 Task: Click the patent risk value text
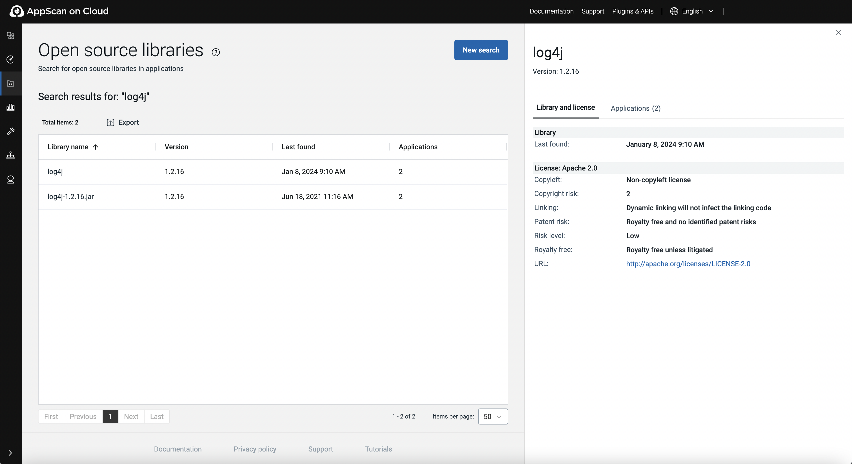691,221
